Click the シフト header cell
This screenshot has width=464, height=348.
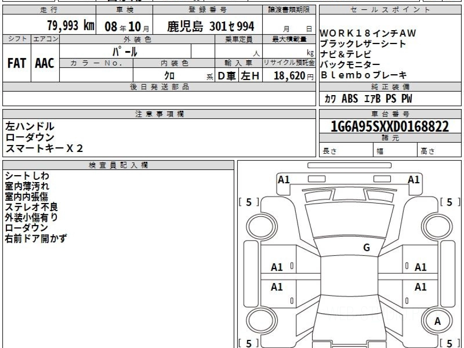pos(17,39)
